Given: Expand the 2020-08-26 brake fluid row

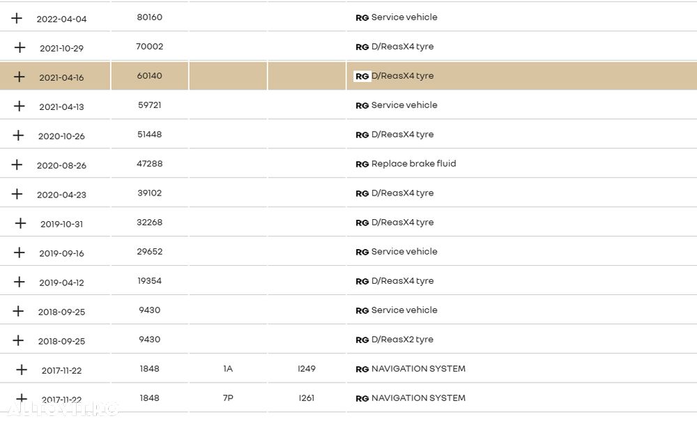Looking at the screenshot, I should (x=17, y=165).
